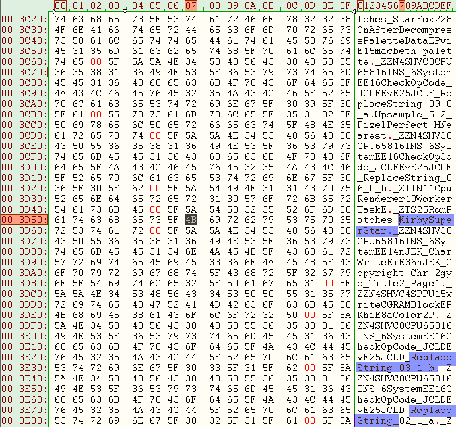The width and height of the screenshot is (456, 427).
Task: Click ASCII text 'Renderer10Worker'
Action: coord(405,199)
